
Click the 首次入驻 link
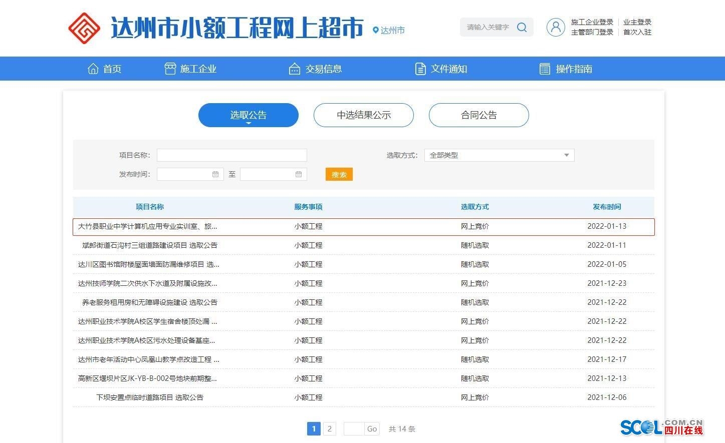point(637,32)
